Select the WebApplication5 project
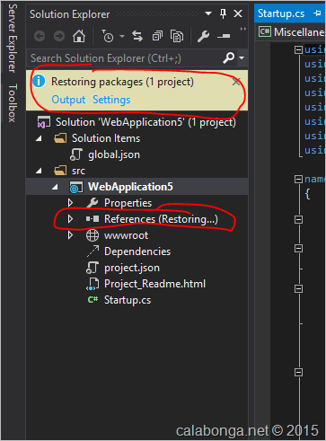326x441 pixels. coord(130,187)
